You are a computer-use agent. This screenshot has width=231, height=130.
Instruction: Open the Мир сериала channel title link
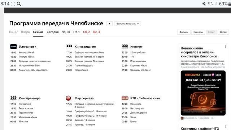(84, 98)
